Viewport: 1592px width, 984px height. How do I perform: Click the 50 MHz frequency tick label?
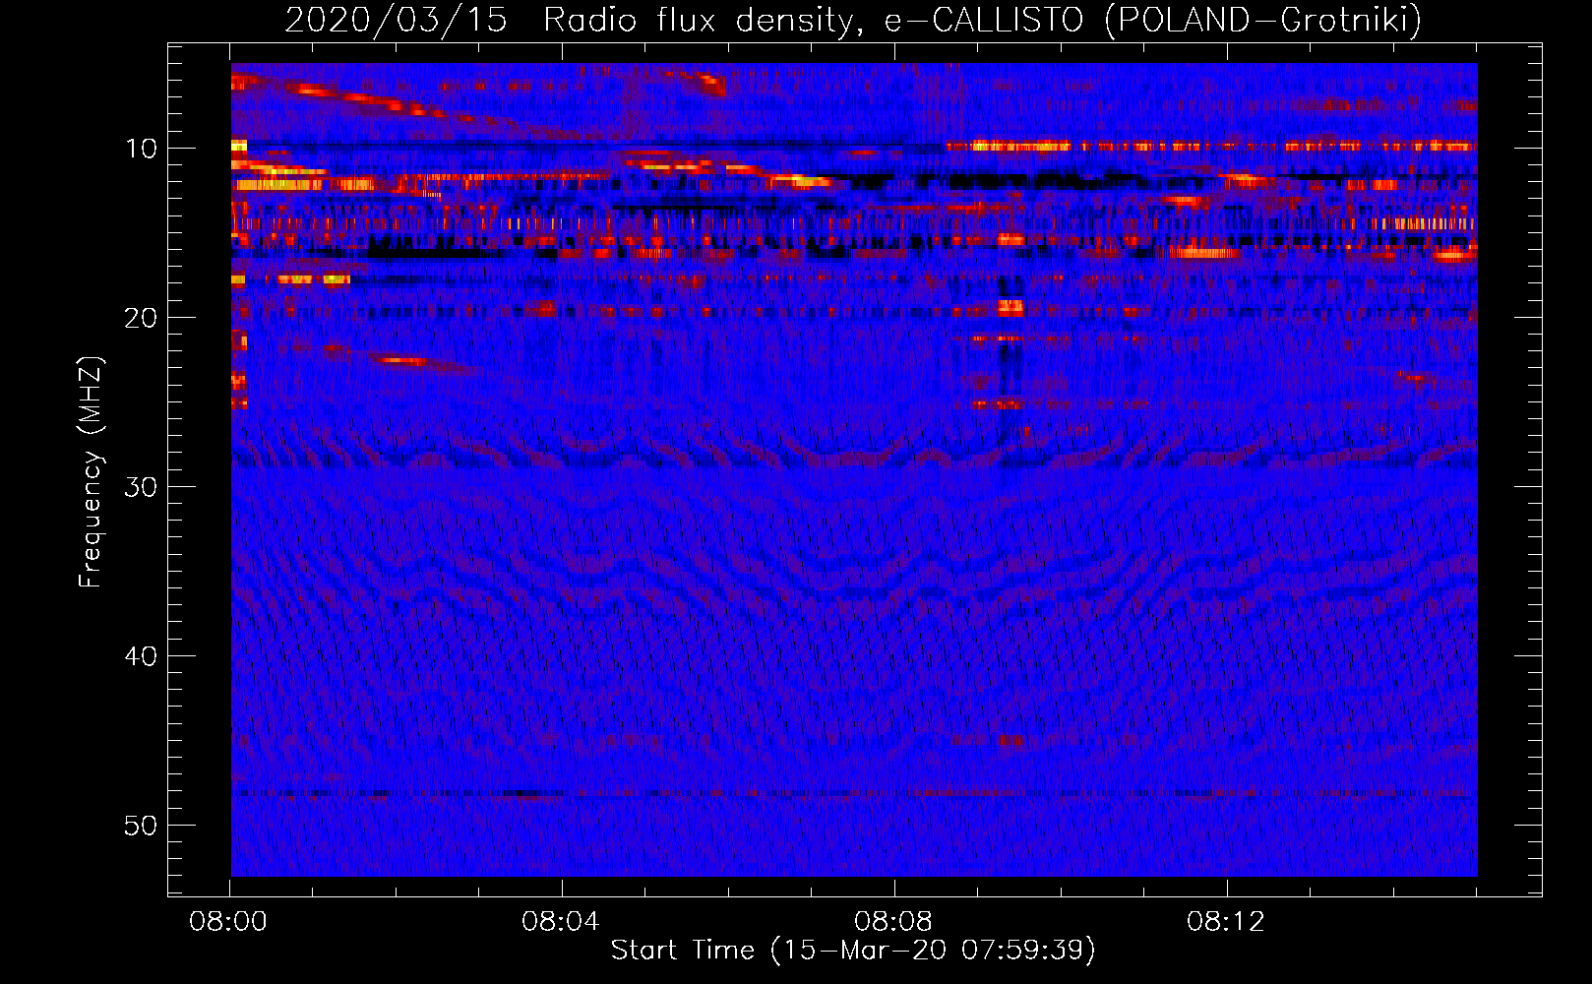click(142, 826)
